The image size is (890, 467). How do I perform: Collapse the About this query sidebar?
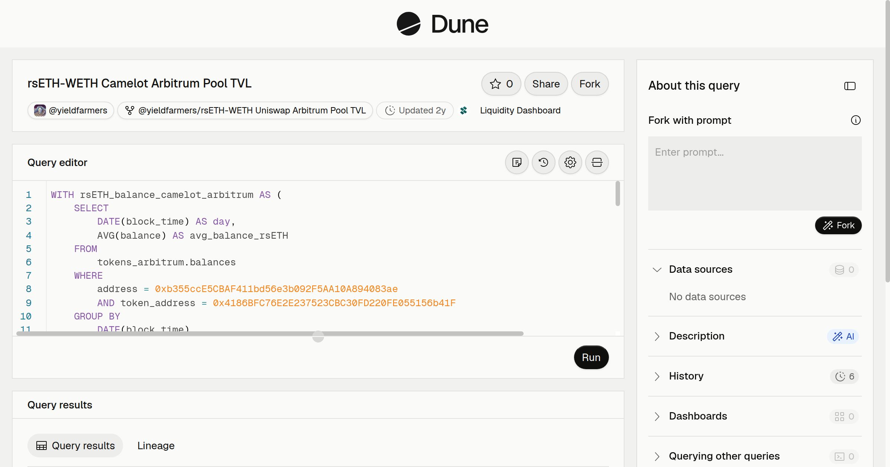tap(850, 86)
